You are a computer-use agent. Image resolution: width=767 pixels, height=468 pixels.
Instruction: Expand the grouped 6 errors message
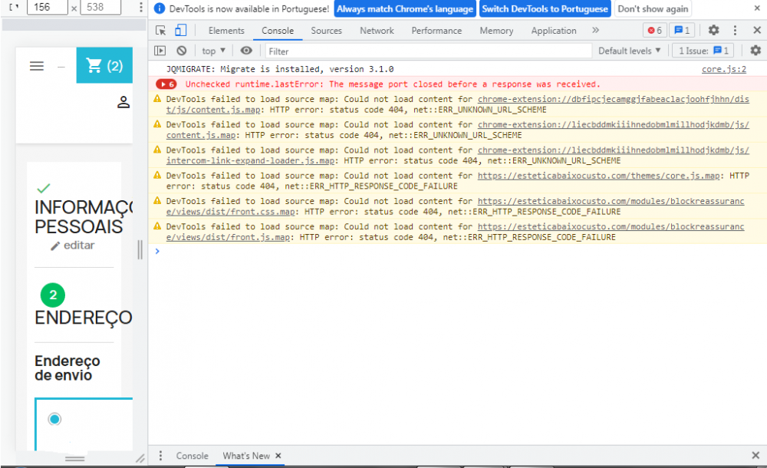[166, 84]
